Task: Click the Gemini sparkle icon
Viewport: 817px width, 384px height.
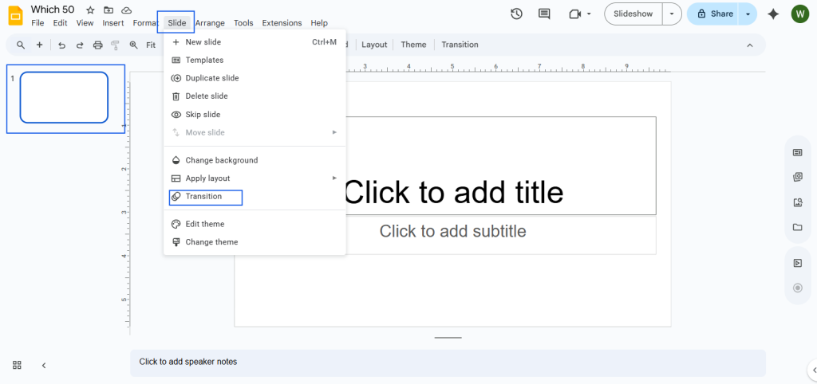Action: pos(772,14)
